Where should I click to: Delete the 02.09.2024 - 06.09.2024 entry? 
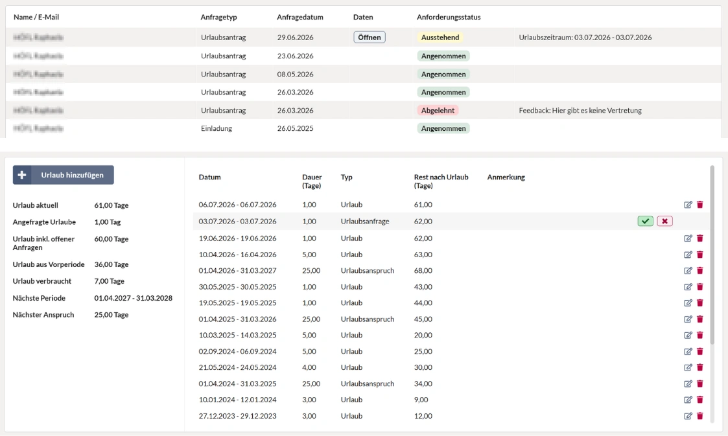coord(700,351)
